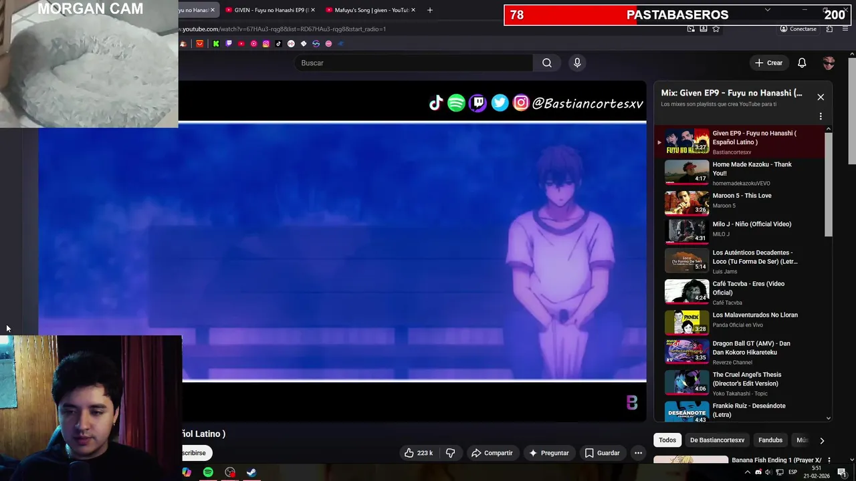Screen dimensions: 856x481
Task: Click the taskbar clock showing 5:51
Action: coord(817,472)
